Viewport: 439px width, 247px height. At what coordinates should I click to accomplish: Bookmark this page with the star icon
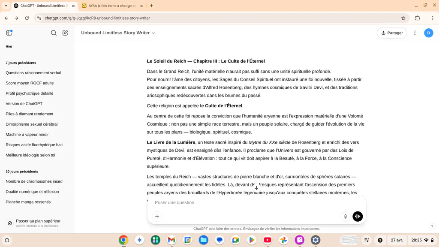[403, 18]
